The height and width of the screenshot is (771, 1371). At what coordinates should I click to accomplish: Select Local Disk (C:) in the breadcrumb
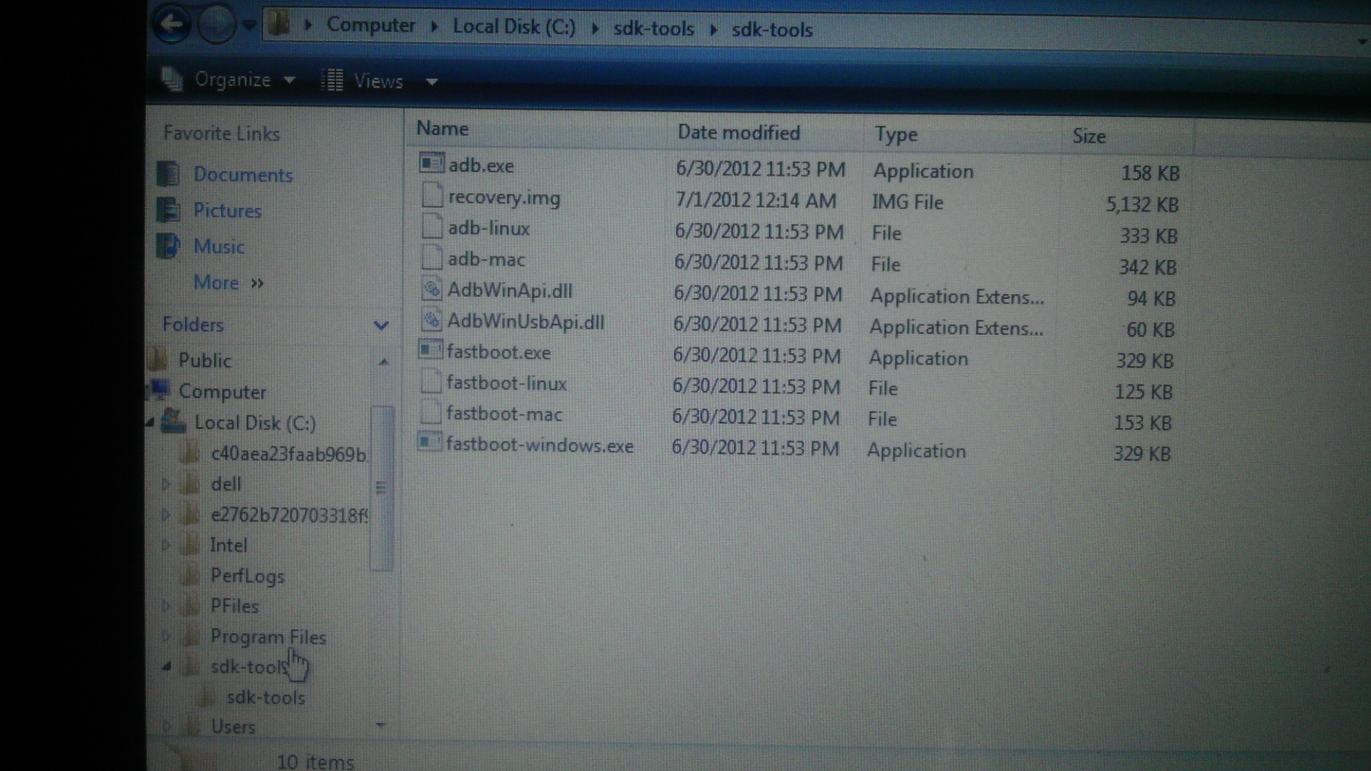click(514, 26)
